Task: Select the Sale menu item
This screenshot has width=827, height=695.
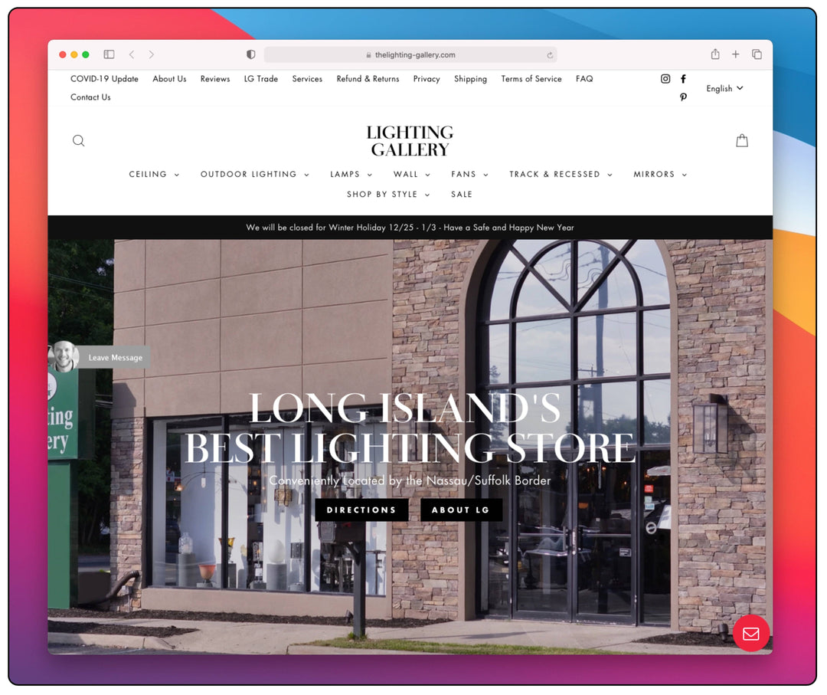Action: 462,195
